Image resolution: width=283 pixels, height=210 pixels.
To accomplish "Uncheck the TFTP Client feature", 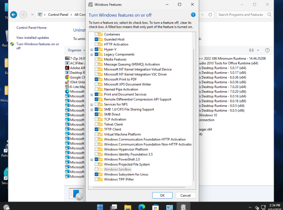I will [96, 129].
